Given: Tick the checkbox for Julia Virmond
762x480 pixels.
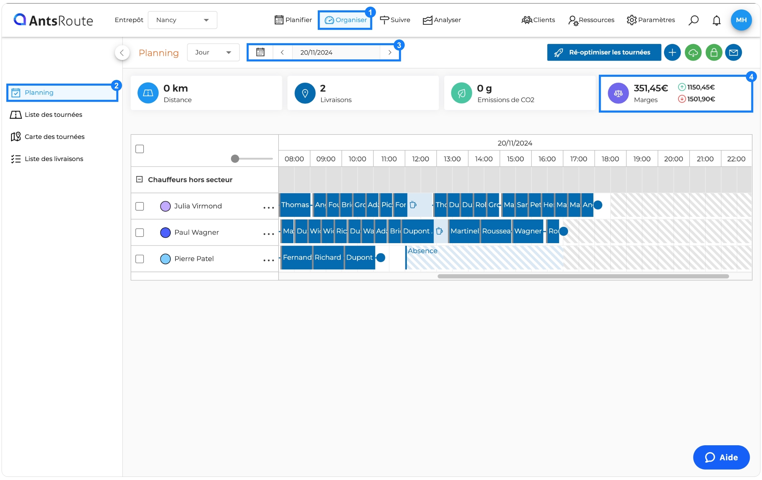Looking at the screenshot, I should 139,206.
